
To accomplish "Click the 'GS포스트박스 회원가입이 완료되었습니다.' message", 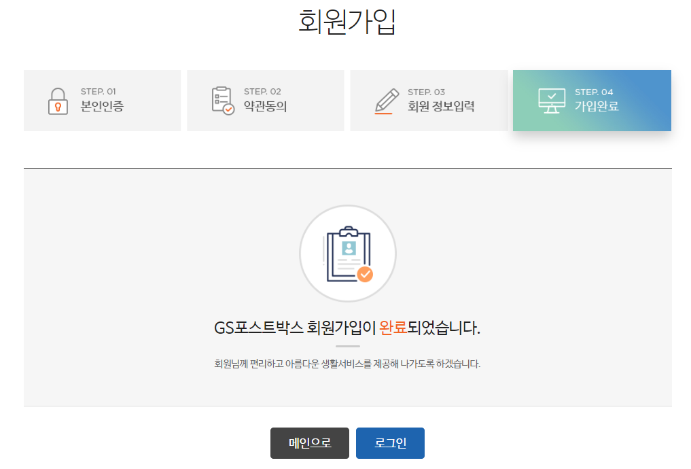I will pyautogui.click(x=347, y=328).
